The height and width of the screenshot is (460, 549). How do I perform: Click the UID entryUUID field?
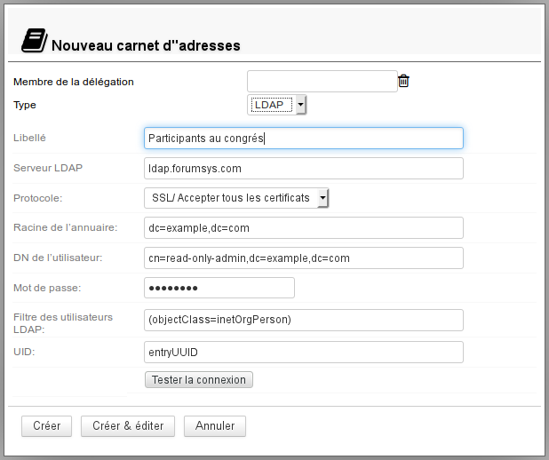304,353
